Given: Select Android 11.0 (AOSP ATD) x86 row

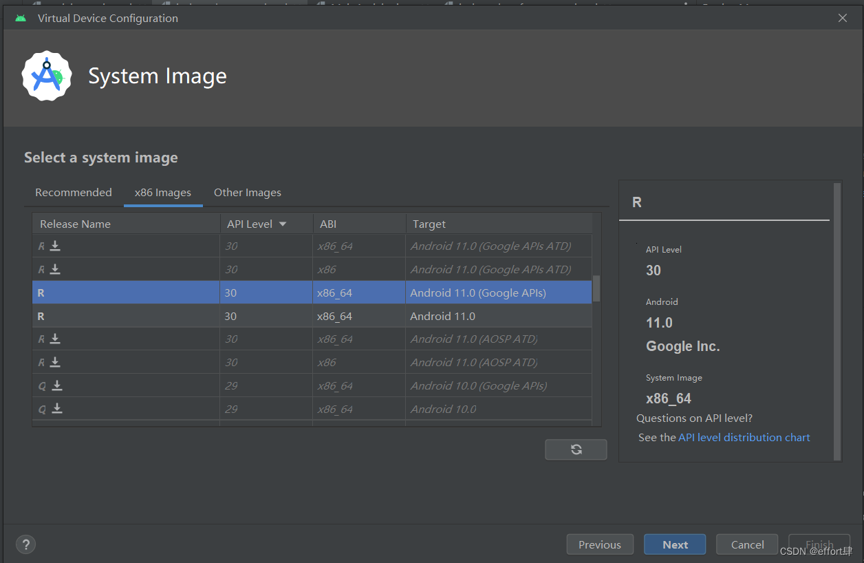Looking at the screenshot, I should coord(312,362).
